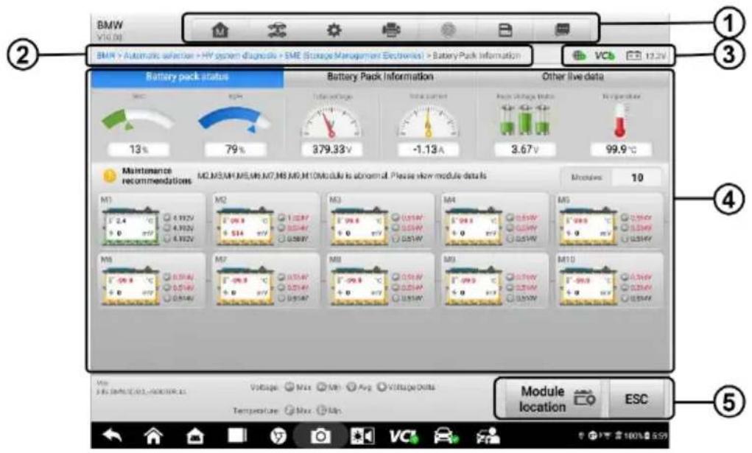Open the vehicle swap icon in the toolbar
The image size is (752, 453).
277,30
